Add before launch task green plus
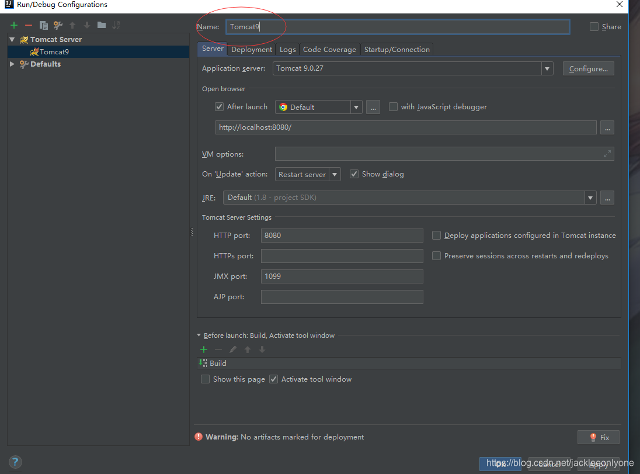The height and width of the screenshot is (474, 640). 204,350
